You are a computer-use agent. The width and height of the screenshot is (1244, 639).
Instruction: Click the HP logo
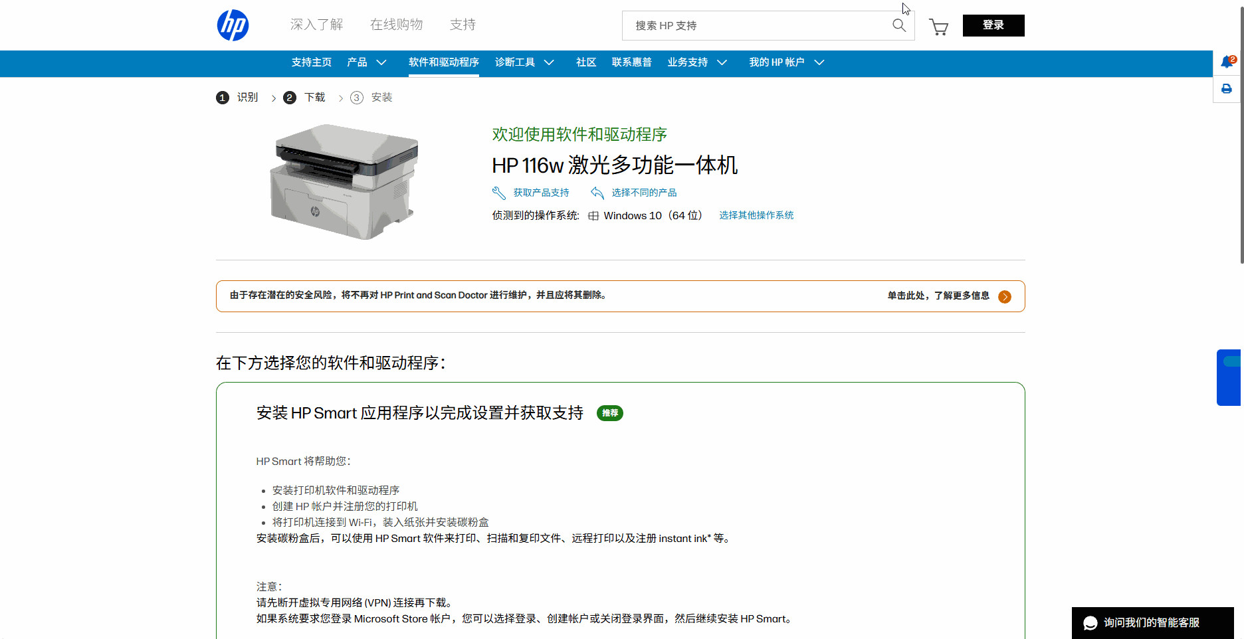(x=233, y=25)
